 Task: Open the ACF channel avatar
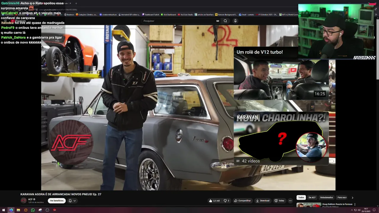(x=23, y=201)
